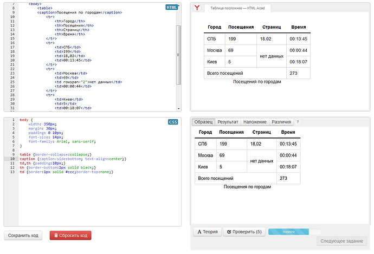Screen dimensions: 374x254
Task: Click the Следующее задание button
Action: [341, 241]
